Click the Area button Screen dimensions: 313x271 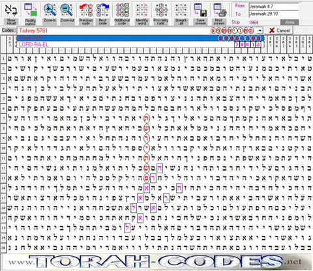click(290, 22)
